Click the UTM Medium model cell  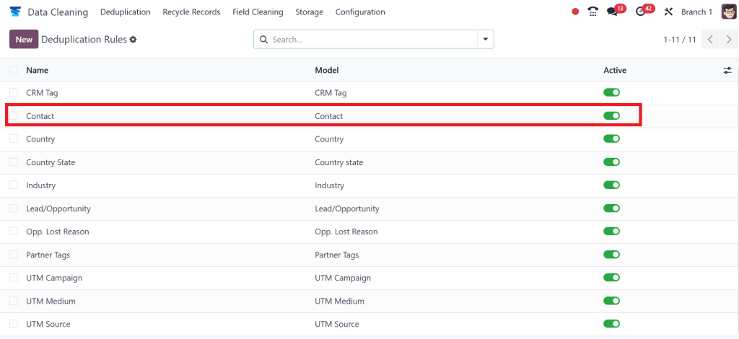(339, 301)
